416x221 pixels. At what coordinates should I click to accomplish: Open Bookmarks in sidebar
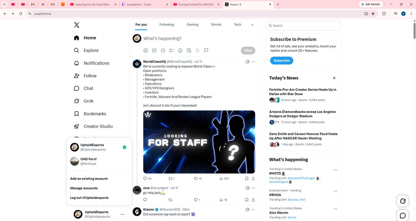tap(90, 114)
